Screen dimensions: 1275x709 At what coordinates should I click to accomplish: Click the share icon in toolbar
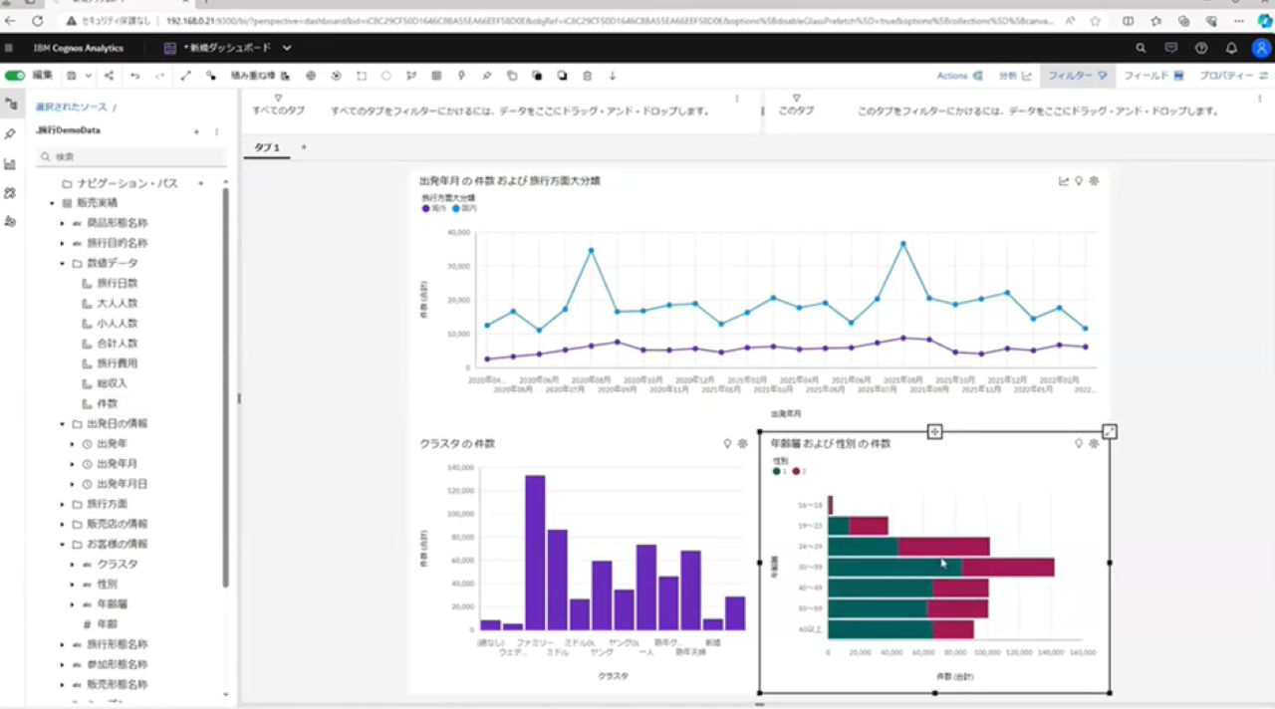pyautogui.click(x=109, y=76)
